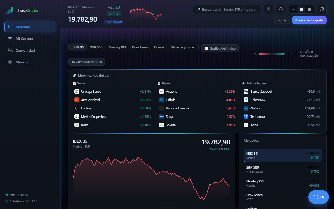Screen dimensions: 334x209
Task: Click the large IBEX 35 line chart
Action: (151, 180)
